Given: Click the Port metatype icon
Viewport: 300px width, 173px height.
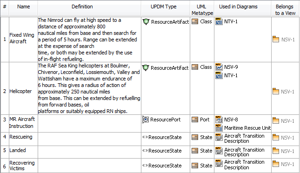Looking at the screenshot, I should click(195, 120).
